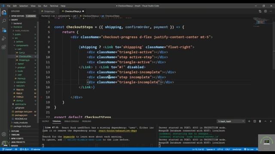Open the Terminal menu
This screenshot has height=154, width=275.
pos(54,6)
